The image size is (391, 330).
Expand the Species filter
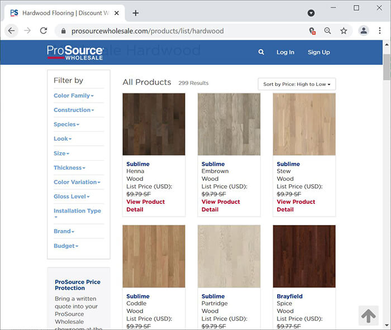(66, 125)
